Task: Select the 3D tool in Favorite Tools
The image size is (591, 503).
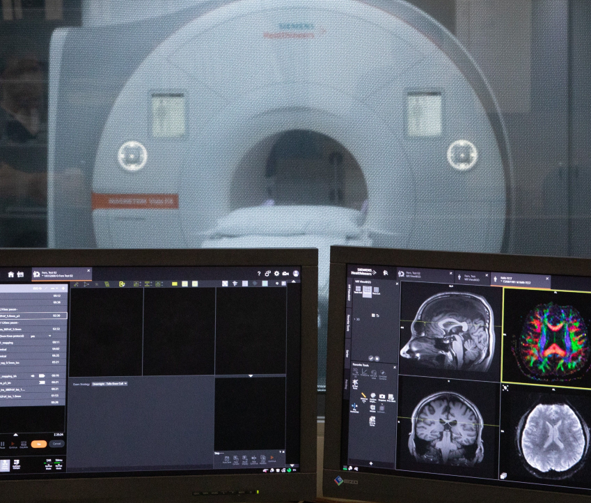Action: [356, 373]
